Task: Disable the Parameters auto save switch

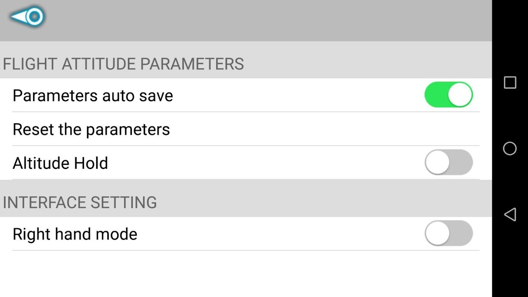Action: point(449,95)
